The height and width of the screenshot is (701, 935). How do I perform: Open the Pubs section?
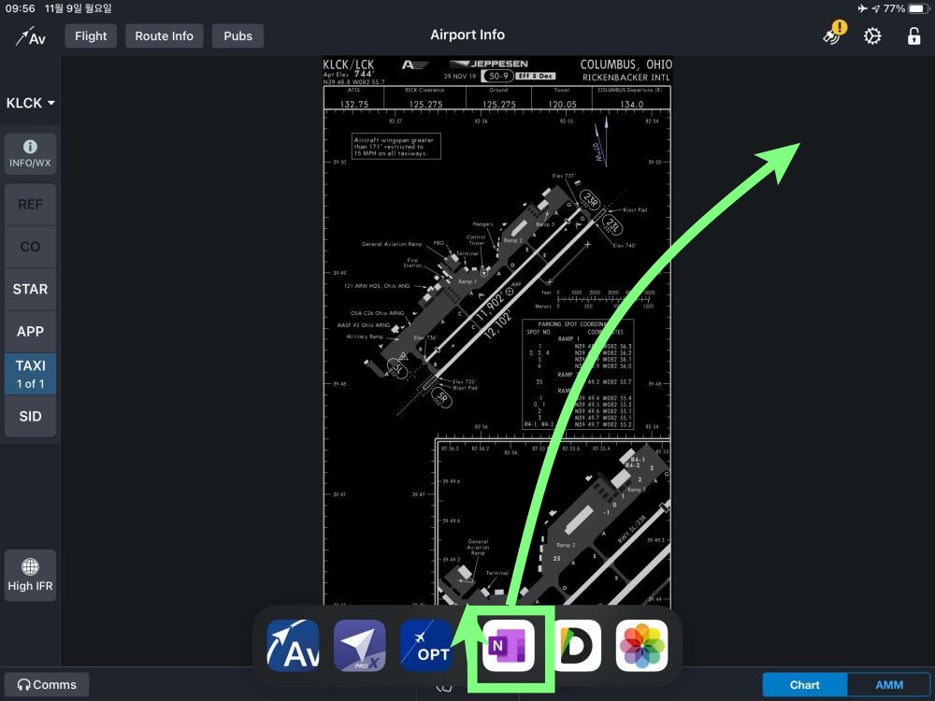coord(237,36)
